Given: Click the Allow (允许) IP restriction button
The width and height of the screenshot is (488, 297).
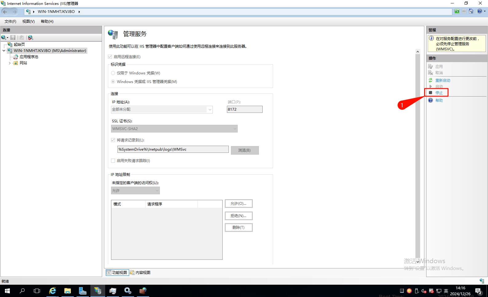Looking at the screenshot, I should pyautogui.click(x=239, y=204).
